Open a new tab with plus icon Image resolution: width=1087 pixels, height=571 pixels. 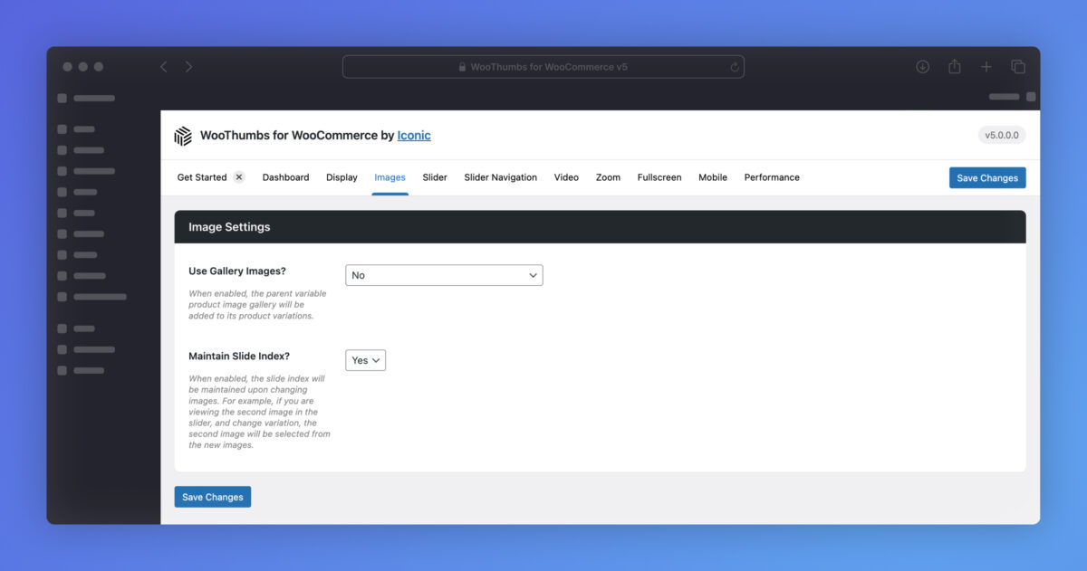pyautogui.click(x=986, y=67)
